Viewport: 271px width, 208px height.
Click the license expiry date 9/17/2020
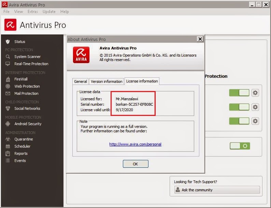[124, 110]
